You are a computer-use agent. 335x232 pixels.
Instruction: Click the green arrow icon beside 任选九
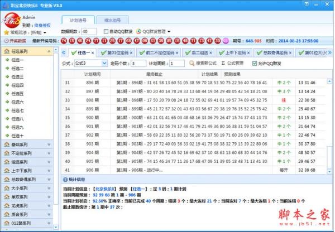click(x=7, y=127)
